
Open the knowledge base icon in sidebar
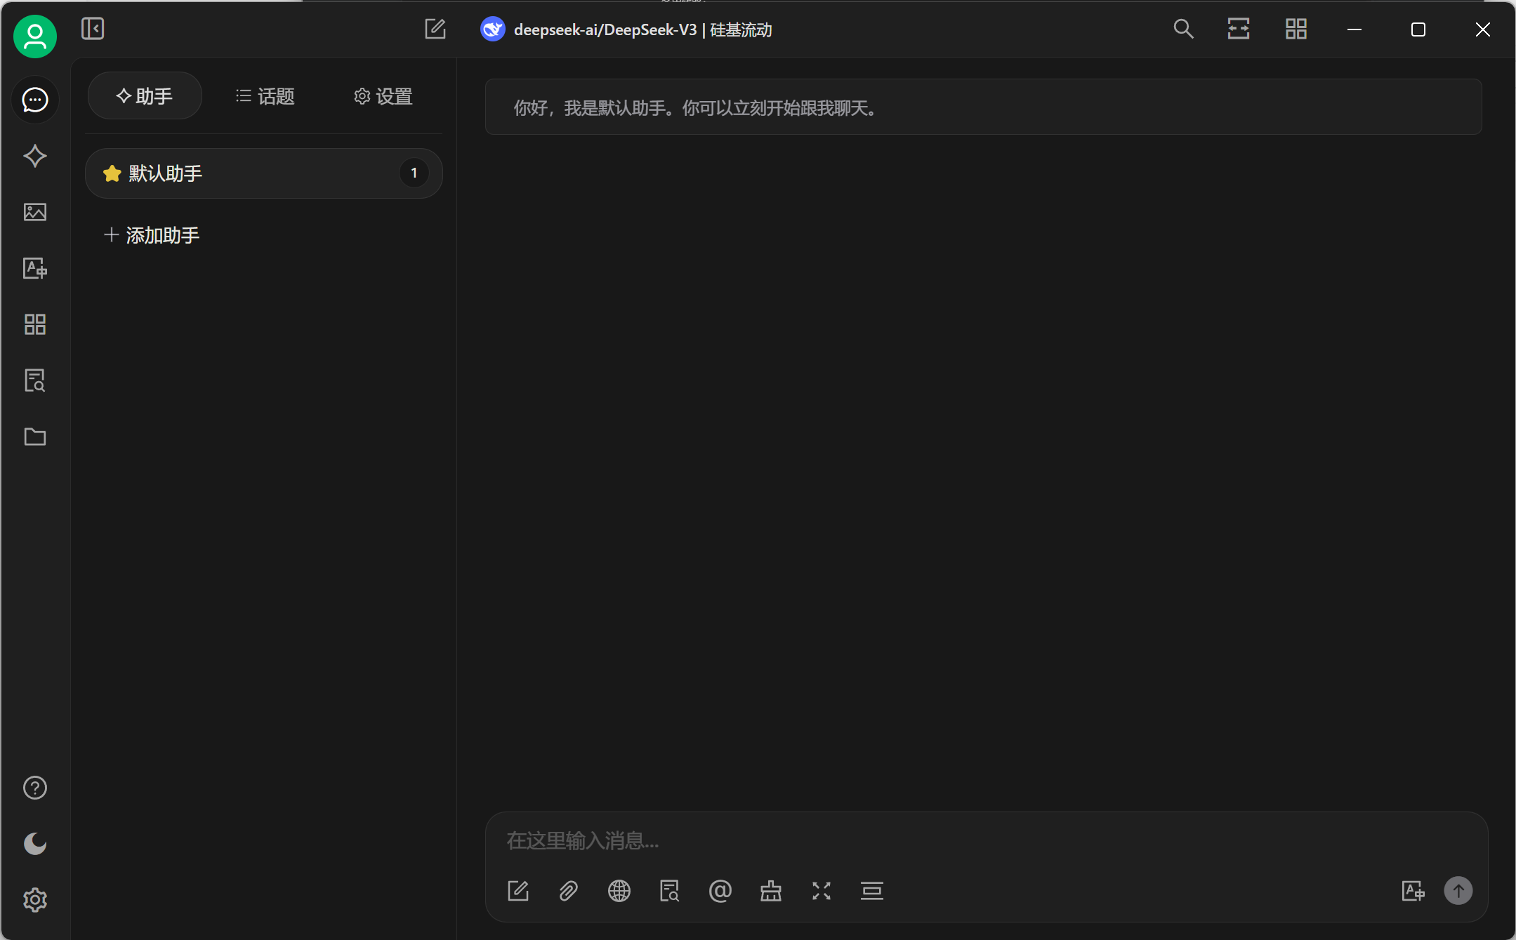[x=35, y=380]
